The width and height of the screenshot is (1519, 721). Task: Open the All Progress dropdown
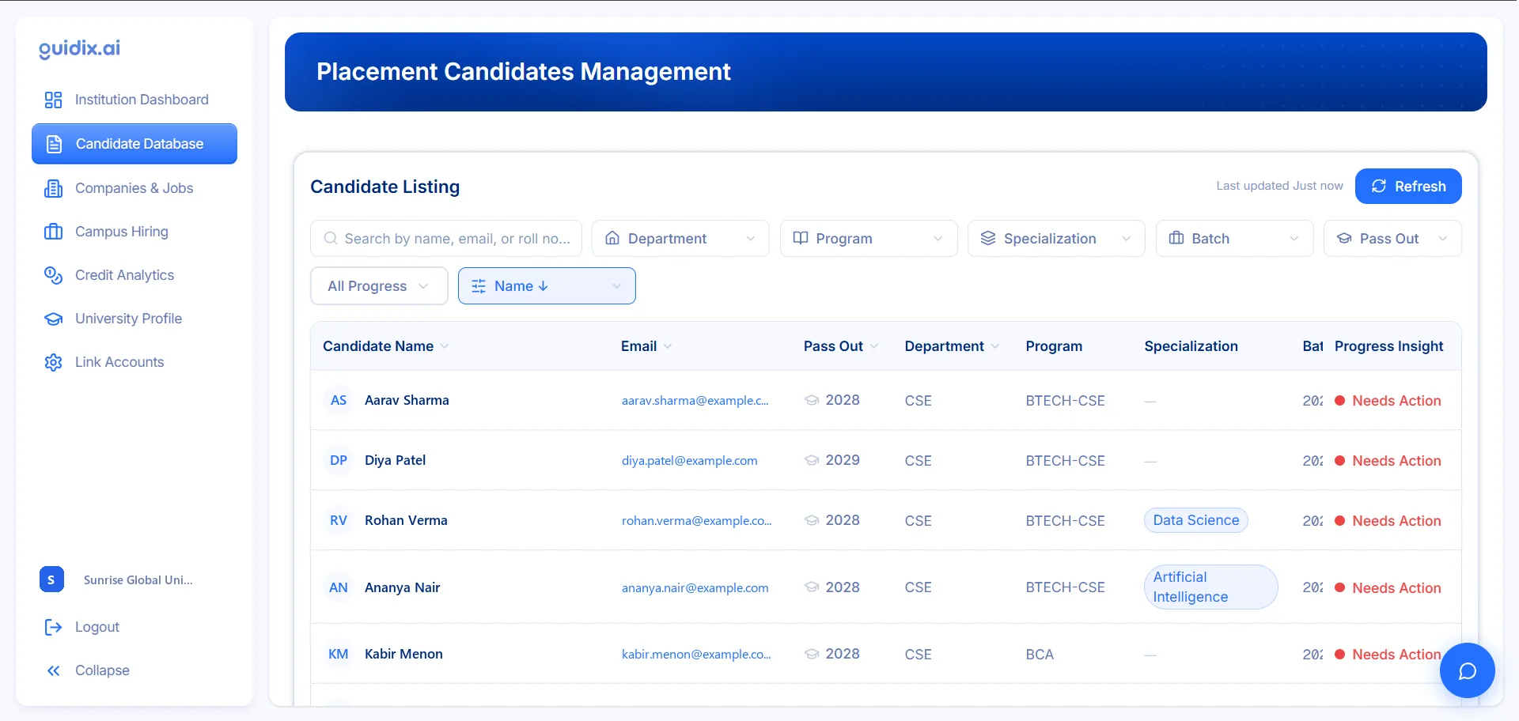point(379,286)
